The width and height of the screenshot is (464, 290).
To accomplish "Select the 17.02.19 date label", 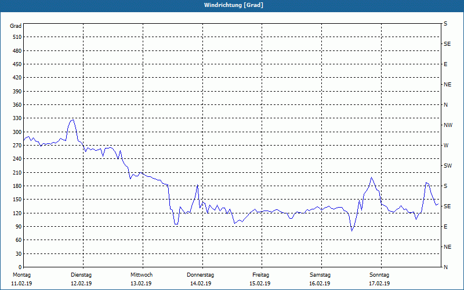I will [x=379, y=284].
